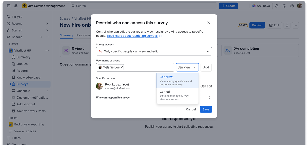Toggle the Can view permission dropdown
This screenshot has width=308, height=145.
(187, 67)
